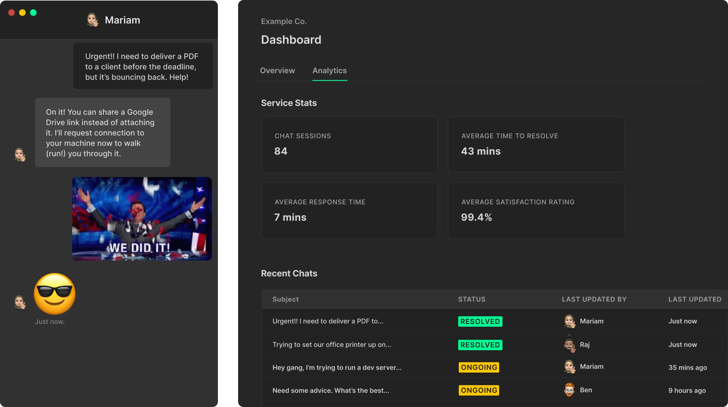
Task: Open the 'Hey gang, I'm trying to run' chat
Action: coord(337,367)
